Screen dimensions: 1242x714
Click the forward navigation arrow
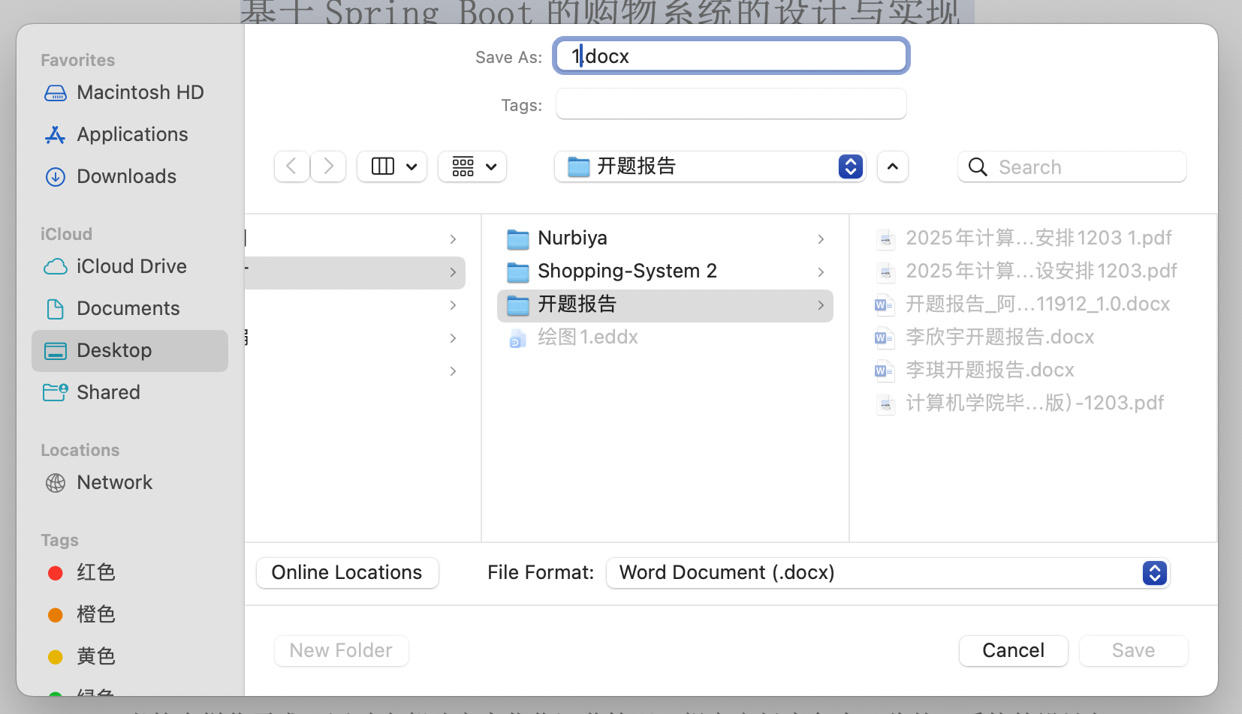point(328,166)
